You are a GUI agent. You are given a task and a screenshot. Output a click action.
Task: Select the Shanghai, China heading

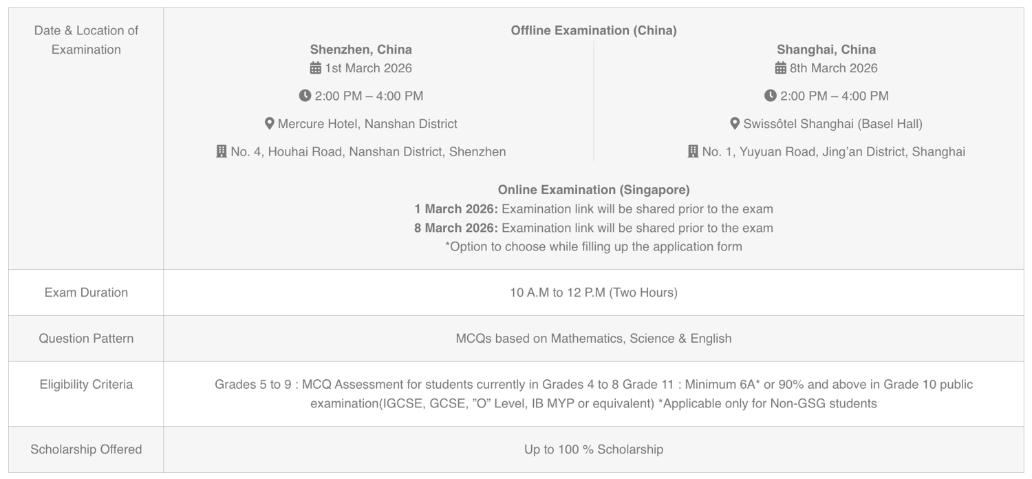(x=826, y=50)
